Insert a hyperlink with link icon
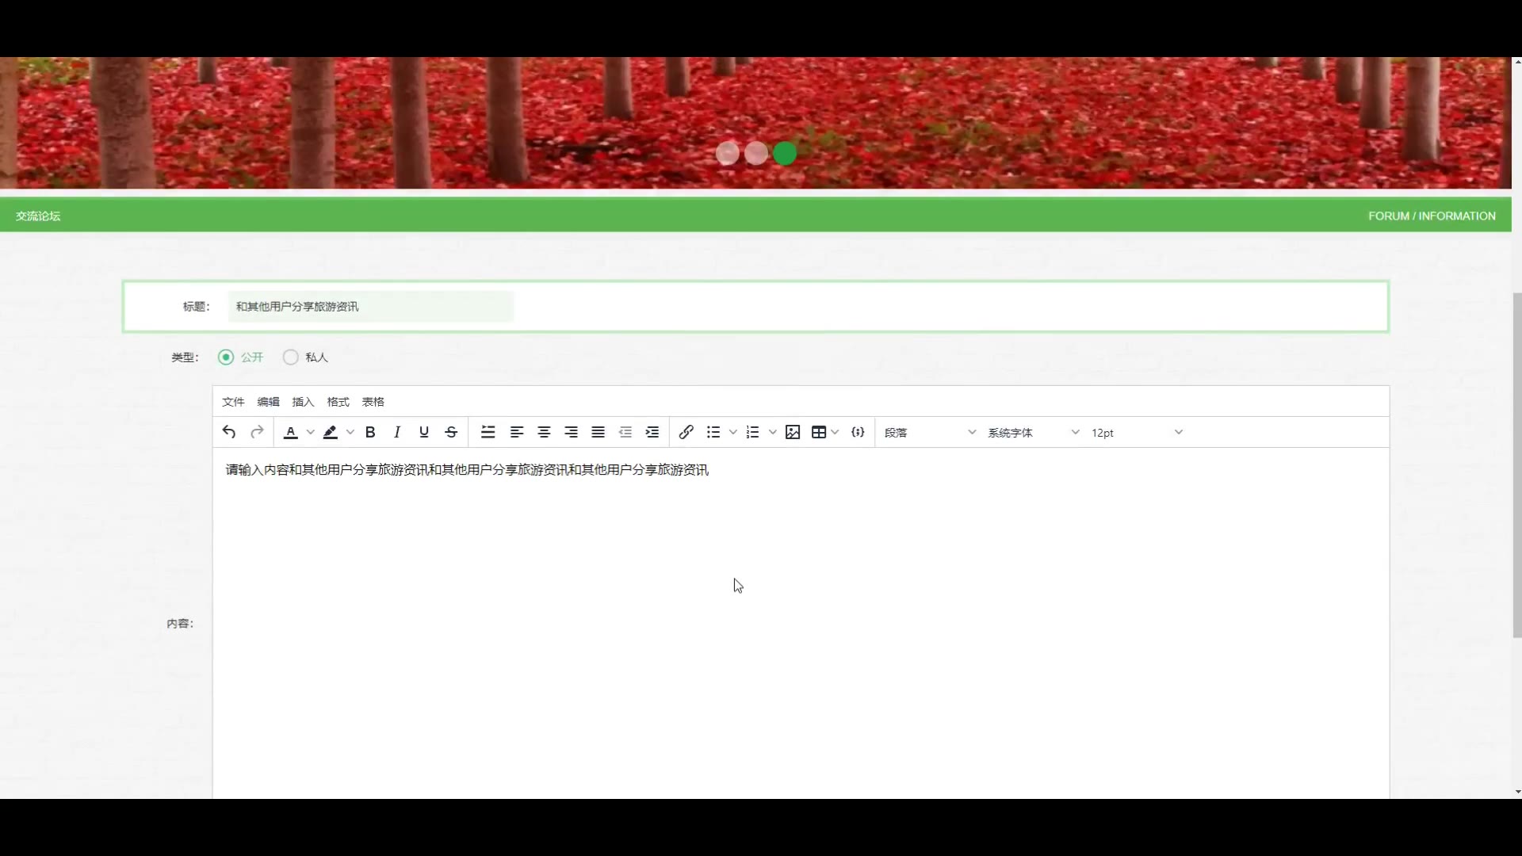 coord(686,432)
